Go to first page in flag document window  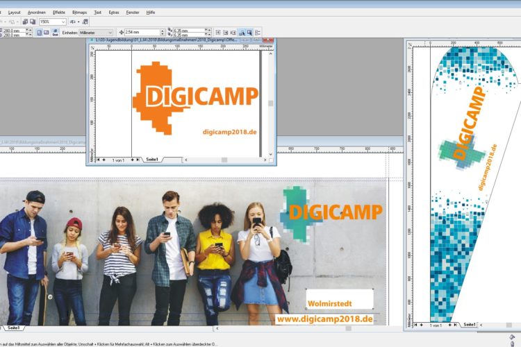(415, 325)
